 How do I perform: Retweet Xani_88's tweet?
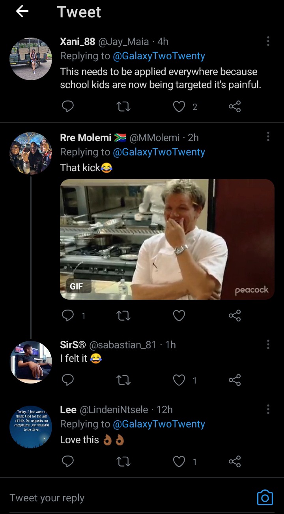(x=124, y=106)
